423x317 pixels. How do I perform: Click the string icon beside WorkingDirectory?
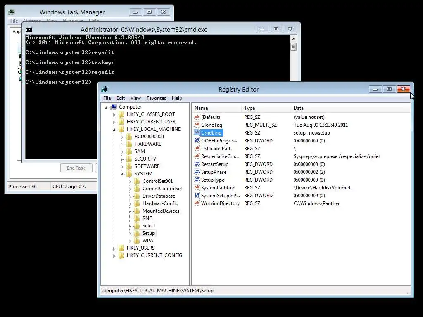(x=197, y=203)
